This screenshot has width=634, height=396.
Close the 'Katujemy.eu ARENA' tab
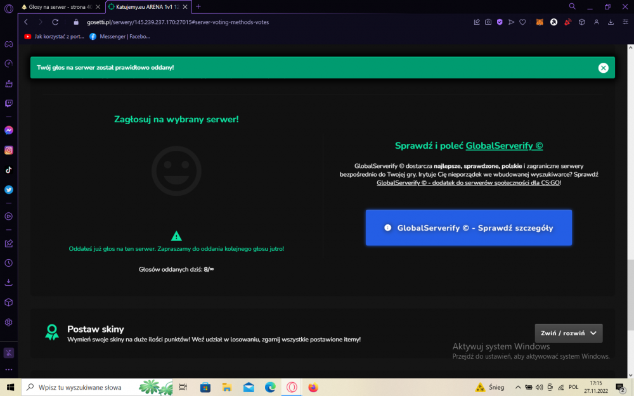click(x=185, y=7)
